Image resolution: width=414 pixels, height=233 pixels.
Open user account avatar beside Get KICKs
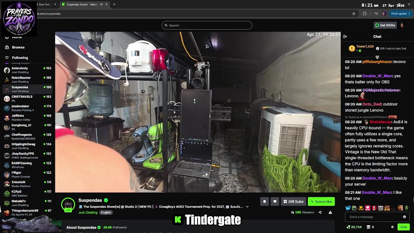tap(402, 25)
